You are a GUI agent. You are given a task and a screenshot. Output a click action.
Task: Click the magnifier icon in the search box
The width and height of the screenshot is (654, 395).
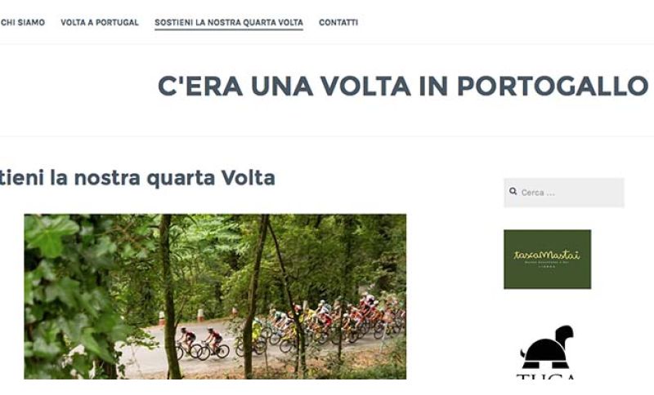coord(513,192)
